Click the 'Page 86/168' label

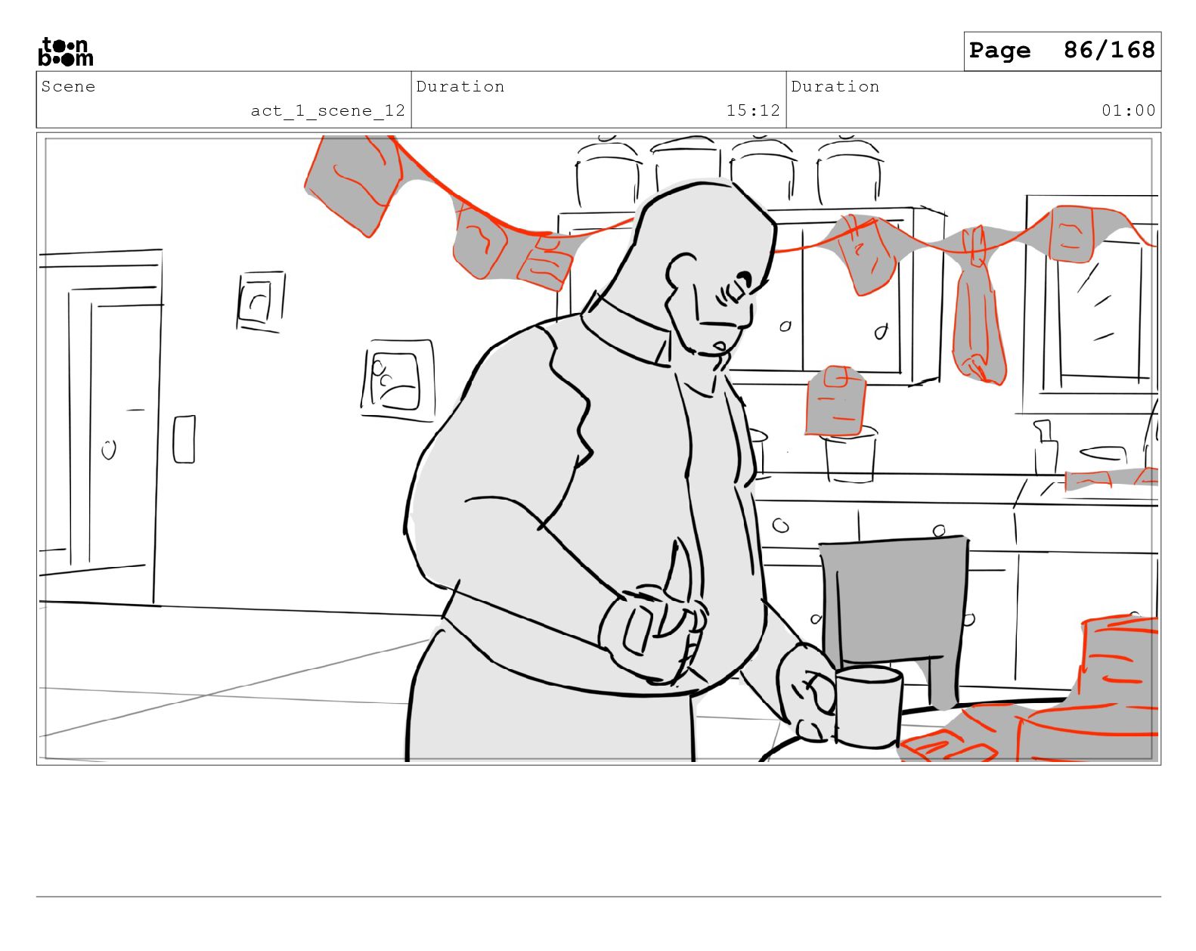tap(1062, 51)
